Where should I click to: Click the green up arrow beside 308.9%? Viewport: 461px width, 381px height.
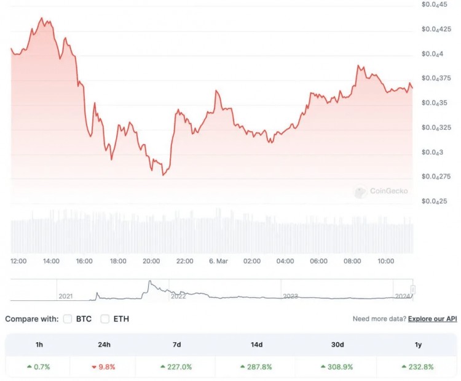click(x=322, y=367)
